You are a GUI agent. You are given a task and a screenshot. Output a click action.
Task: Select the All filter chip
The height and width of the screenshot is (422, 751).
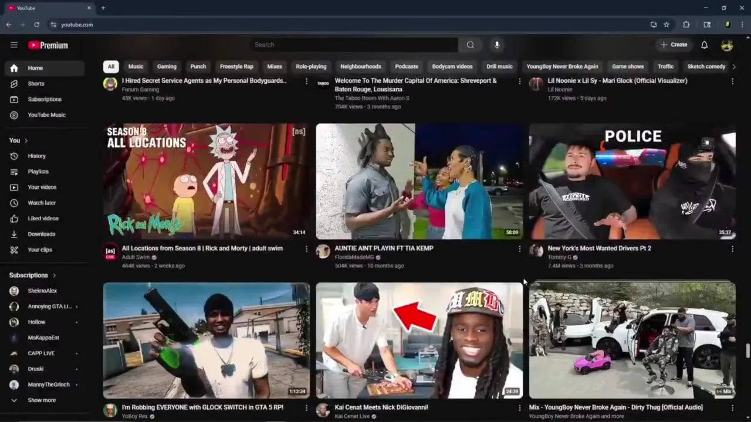[110, 67]
